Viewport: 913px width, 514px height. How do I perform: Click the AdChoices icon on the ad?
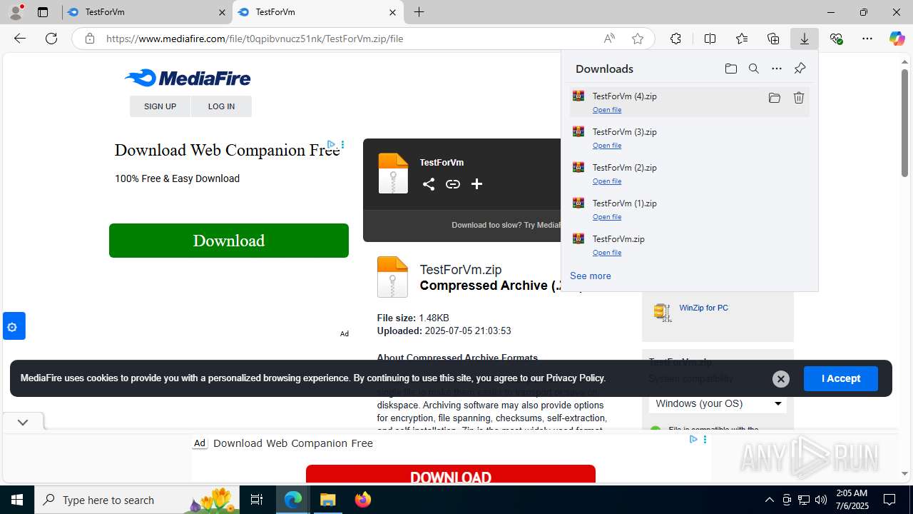coord(332,144)
